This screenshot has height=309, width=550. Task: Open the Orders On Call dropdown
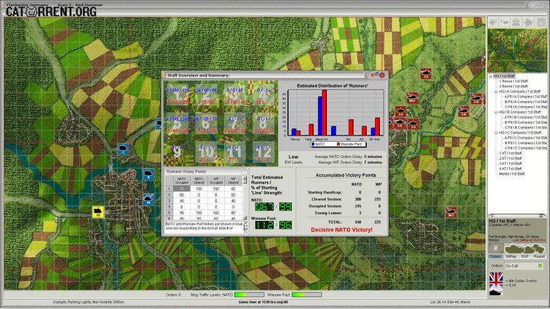524,266
